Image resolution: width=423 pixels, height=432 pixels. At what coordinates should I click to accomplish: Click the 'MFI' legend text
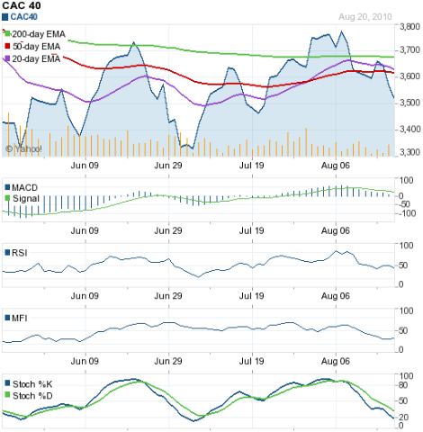(x=20, y=318)
